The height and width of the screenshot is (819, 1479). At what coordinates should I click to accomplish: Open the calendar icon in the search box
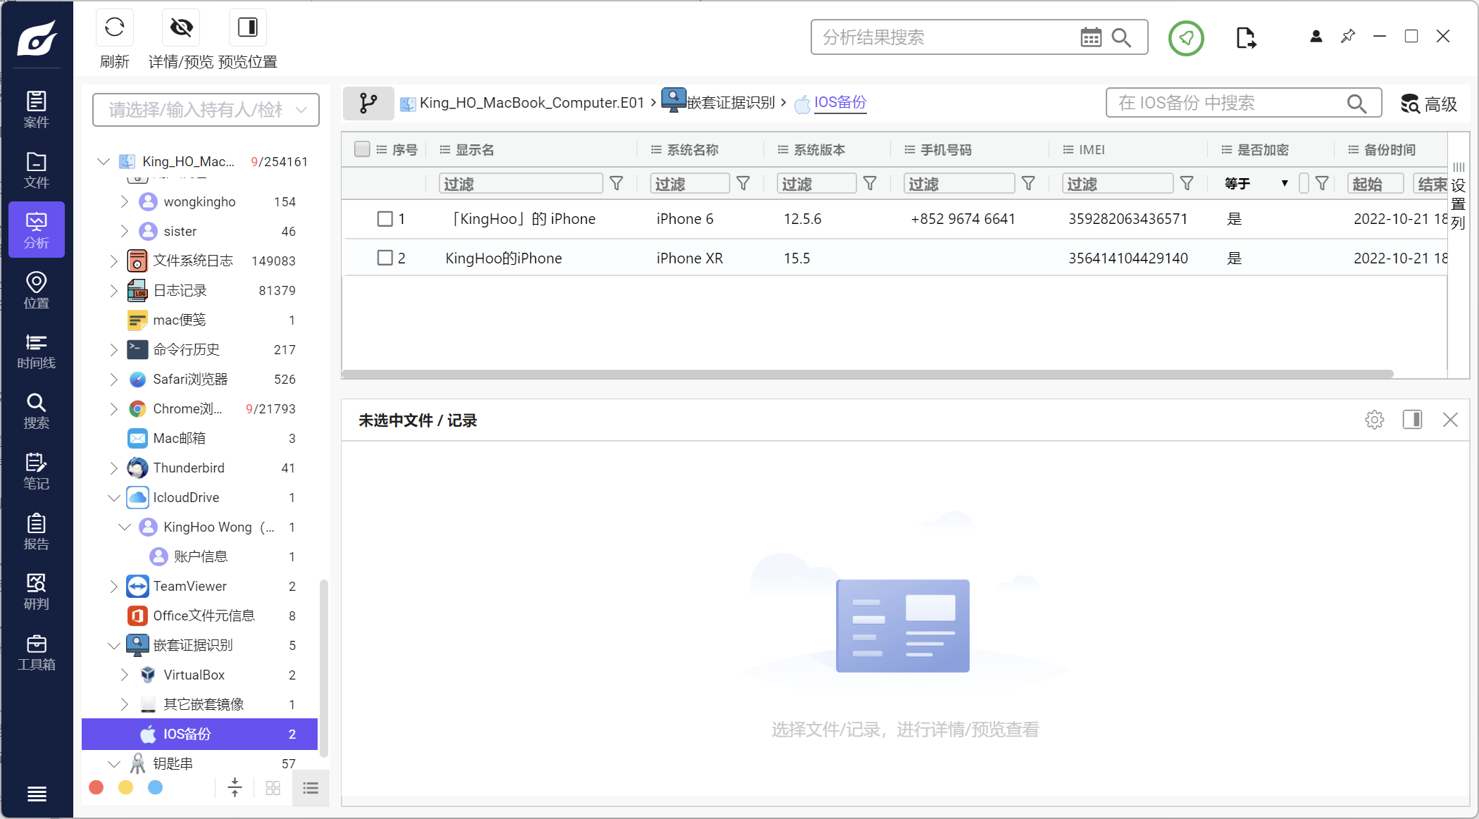1091,37
